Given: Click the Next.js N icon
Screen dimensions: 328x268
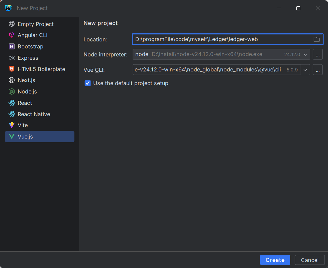Looking at the screenshot, I should point(12,80).
